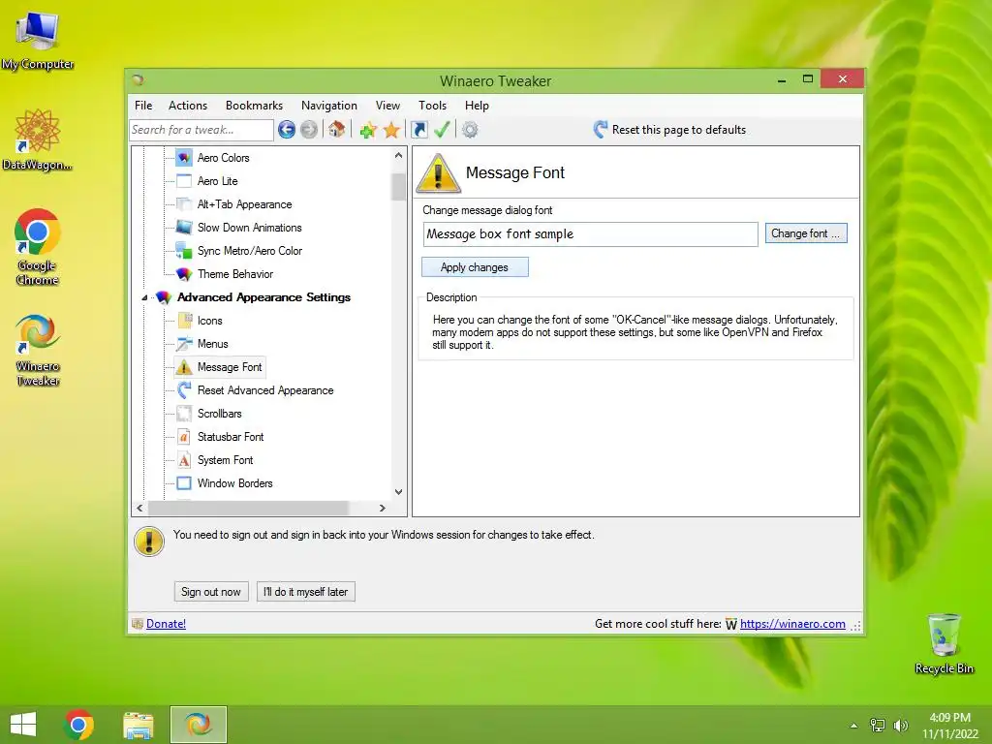Screen dimensions: 992x744
Task: Open the Bookmarks menu
Action: tap(255, 106)
